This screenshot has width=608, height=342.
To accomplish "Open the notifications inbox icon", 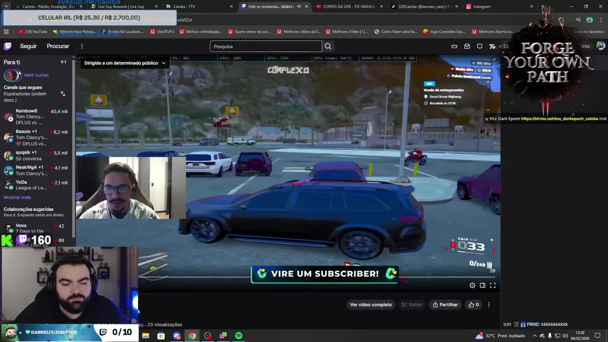I will pyautogui.click(x=467, y=46).
